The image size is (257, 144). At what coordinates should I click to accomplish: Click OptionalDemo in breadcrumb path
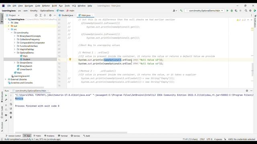tap(47, 11)
